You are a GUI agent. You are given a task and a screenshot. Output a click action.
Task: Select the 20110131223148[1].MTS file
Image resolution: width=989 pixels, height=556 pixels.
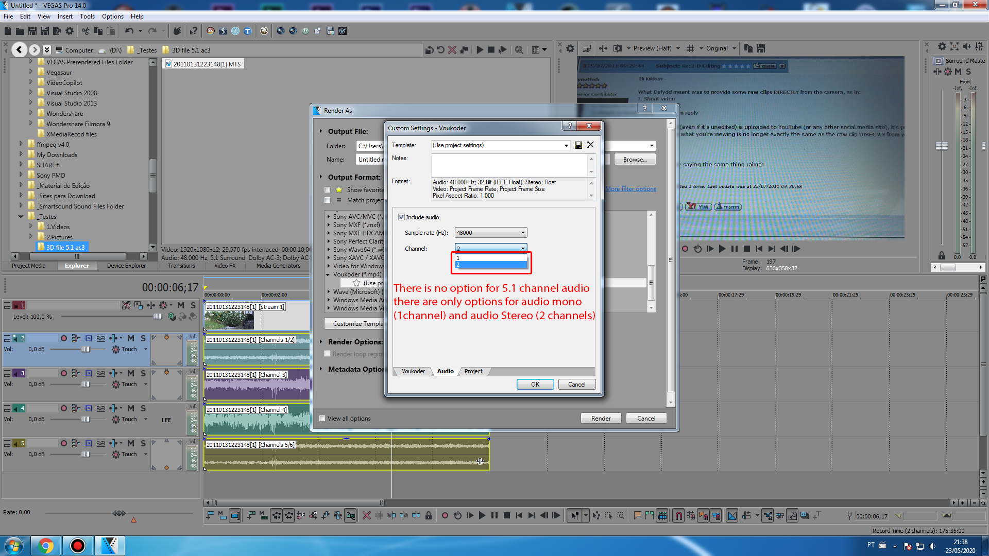(202, 64)
